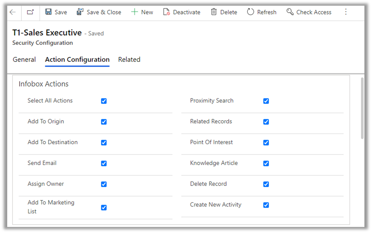Uncheck Add To Marketing List checkbox
Screen dimensions: 372x233
tap(104, 208)
